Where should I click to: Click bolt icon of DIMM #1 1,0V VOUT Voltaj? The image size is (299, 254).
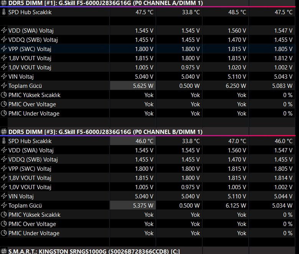(4, 67)
